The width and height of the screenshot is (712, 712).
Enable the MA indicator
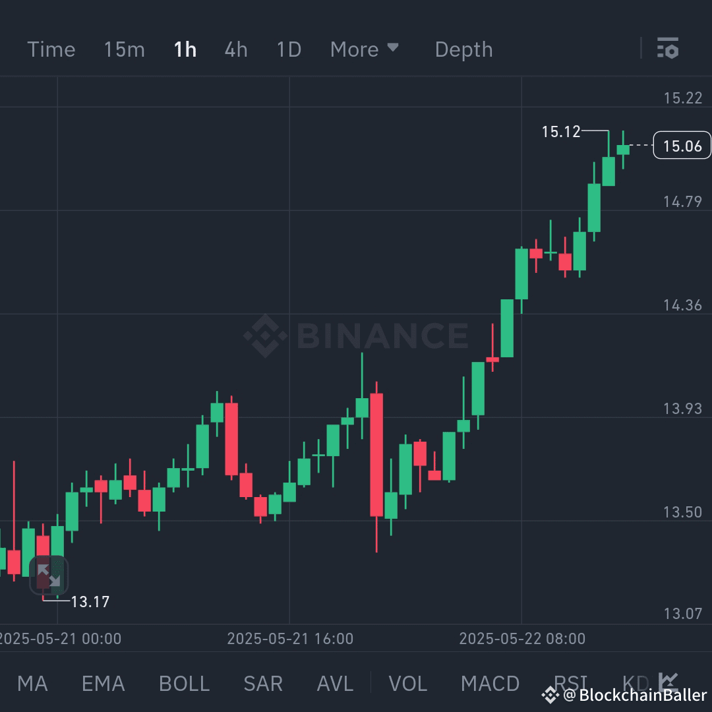pos(32,684)
